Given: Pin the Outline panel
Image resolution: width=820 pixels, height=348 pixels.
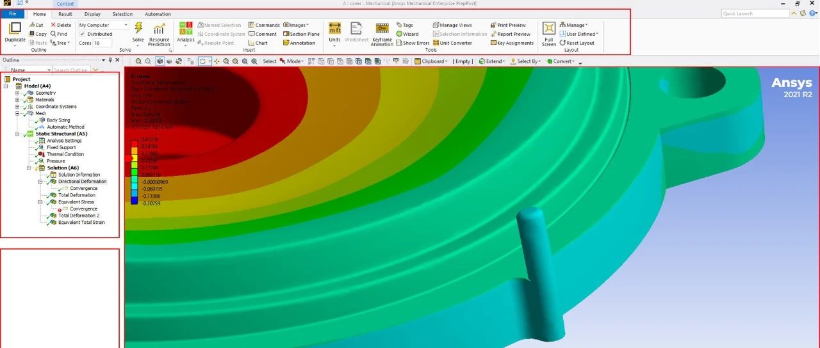Looking at the screenshot, I should tap(110, 59).
